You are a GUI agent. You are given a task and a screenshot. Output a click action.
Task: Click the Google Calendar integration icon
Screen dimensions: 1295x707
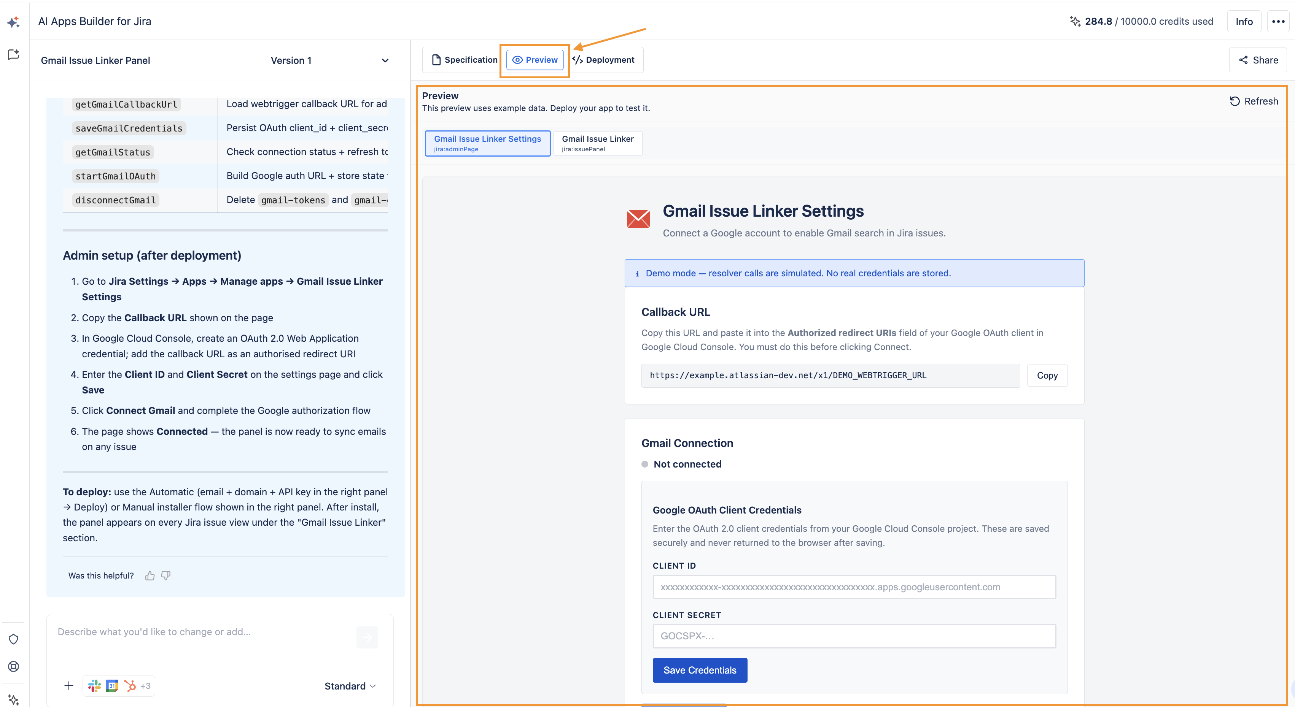(x=112, y=686)
